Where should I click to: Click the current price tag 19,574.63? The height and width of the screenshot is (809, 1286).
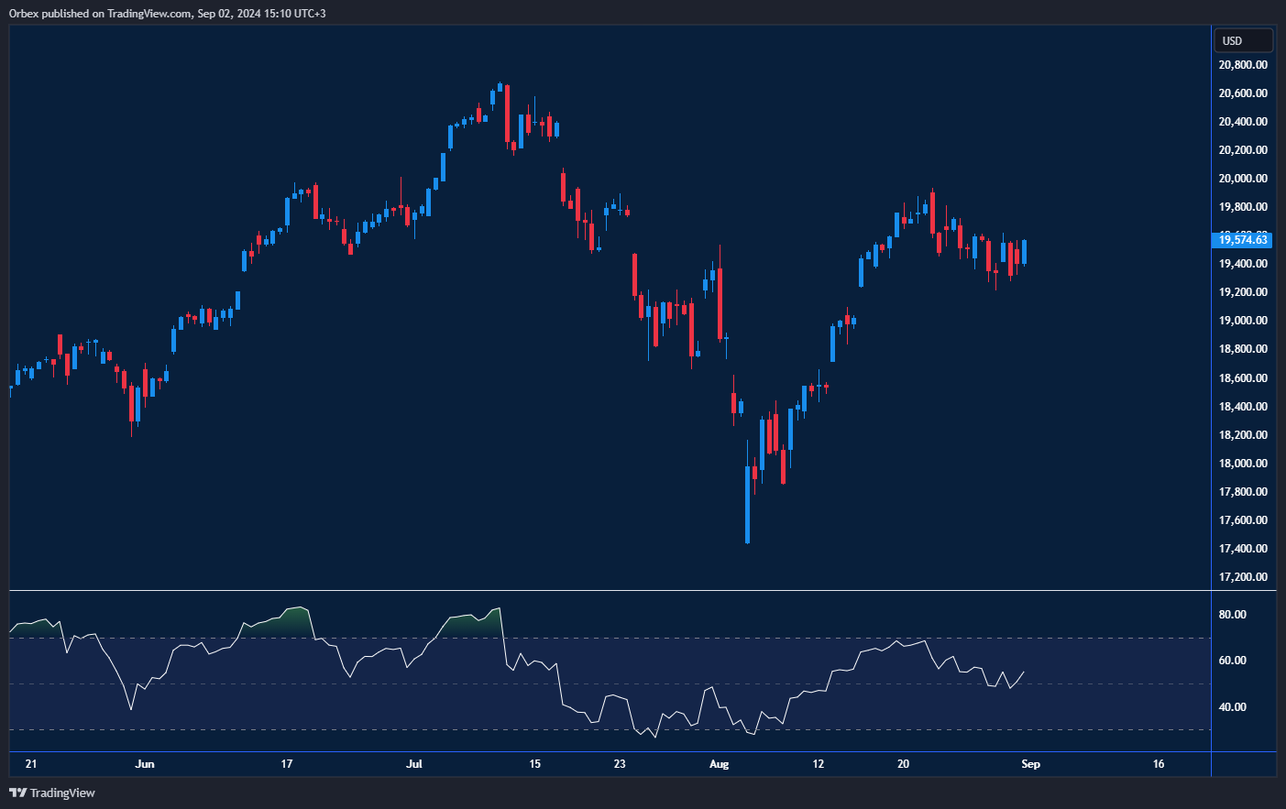pos(1243,240)
